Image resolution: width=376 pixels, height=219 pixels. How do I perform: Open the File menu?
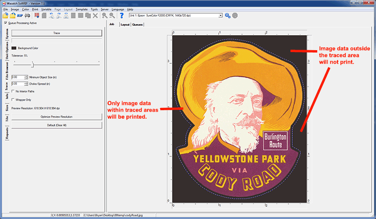tap(6, 9)
